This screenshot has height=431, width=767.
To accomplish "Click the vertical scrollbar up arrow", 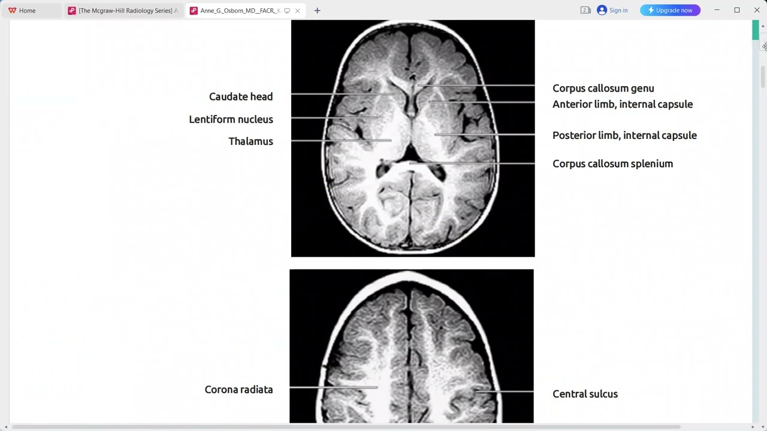I will (x=763, y=26).
